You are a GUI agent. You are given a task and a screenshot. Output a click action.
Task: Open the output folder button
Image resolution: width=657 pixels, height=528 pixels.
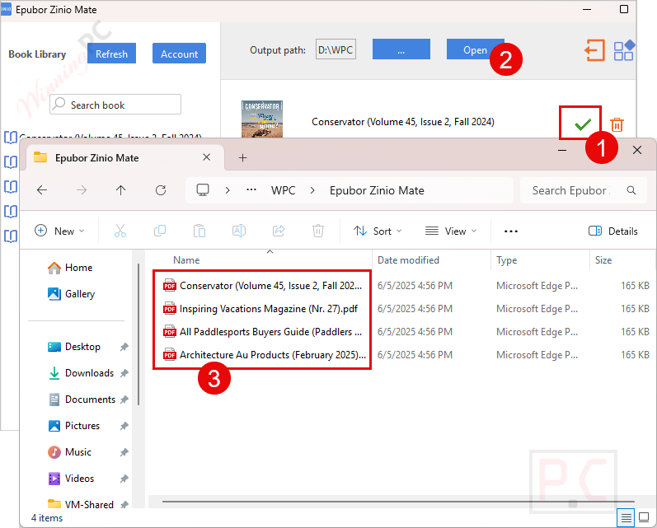point(475,49)
